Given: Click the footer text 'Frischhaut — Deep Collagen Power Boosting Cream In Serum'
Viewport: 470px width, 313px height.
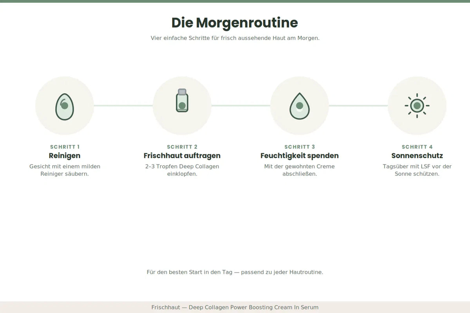Looking at the screenshot, I should point(235,308).
